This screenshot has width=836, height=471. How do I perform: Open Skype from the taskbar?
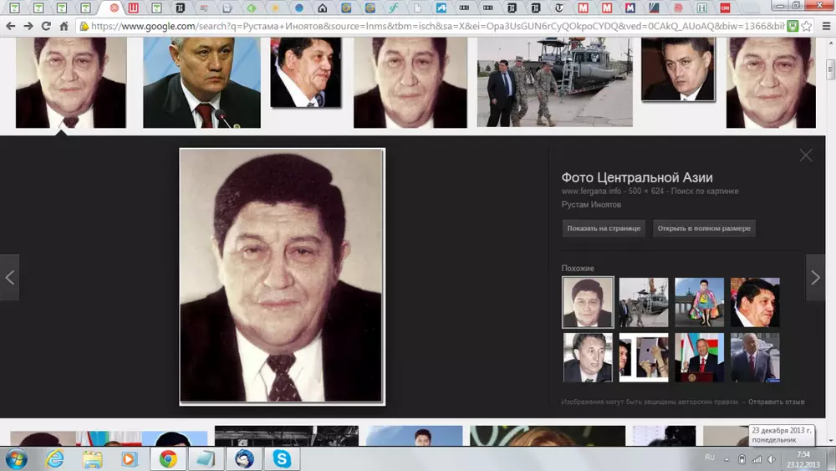(282, 458)
